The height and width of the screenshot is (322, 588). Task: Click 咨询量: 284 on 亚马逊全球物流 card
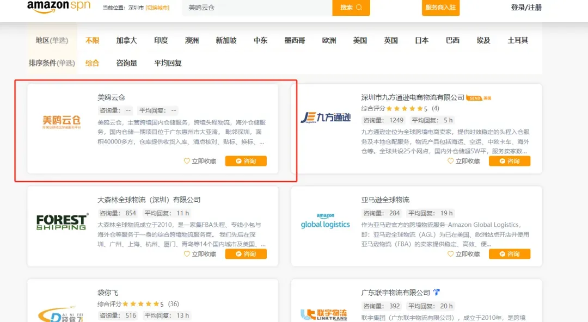pyautogui.click(x=381, y=213)
